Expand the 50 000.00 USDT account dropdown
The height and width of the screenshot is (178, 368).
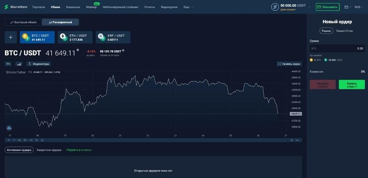(x=309, y=7)
